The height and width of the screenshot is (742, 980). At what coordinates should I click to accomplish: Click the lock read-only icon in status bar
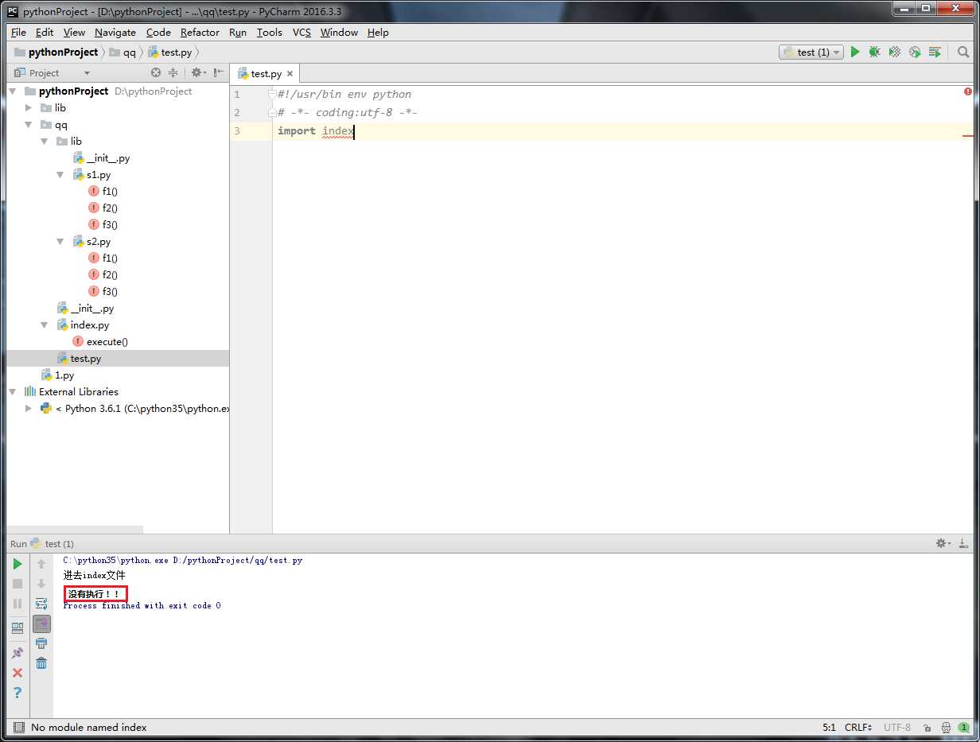[x=927, y=727]
